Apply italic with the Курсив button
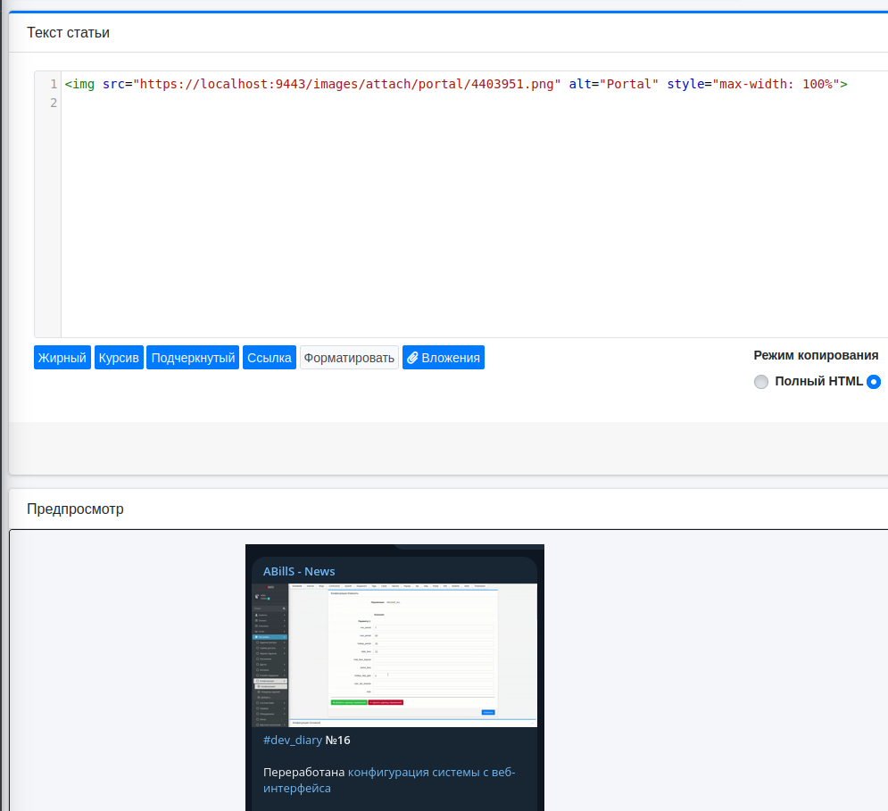 point(119,358)
